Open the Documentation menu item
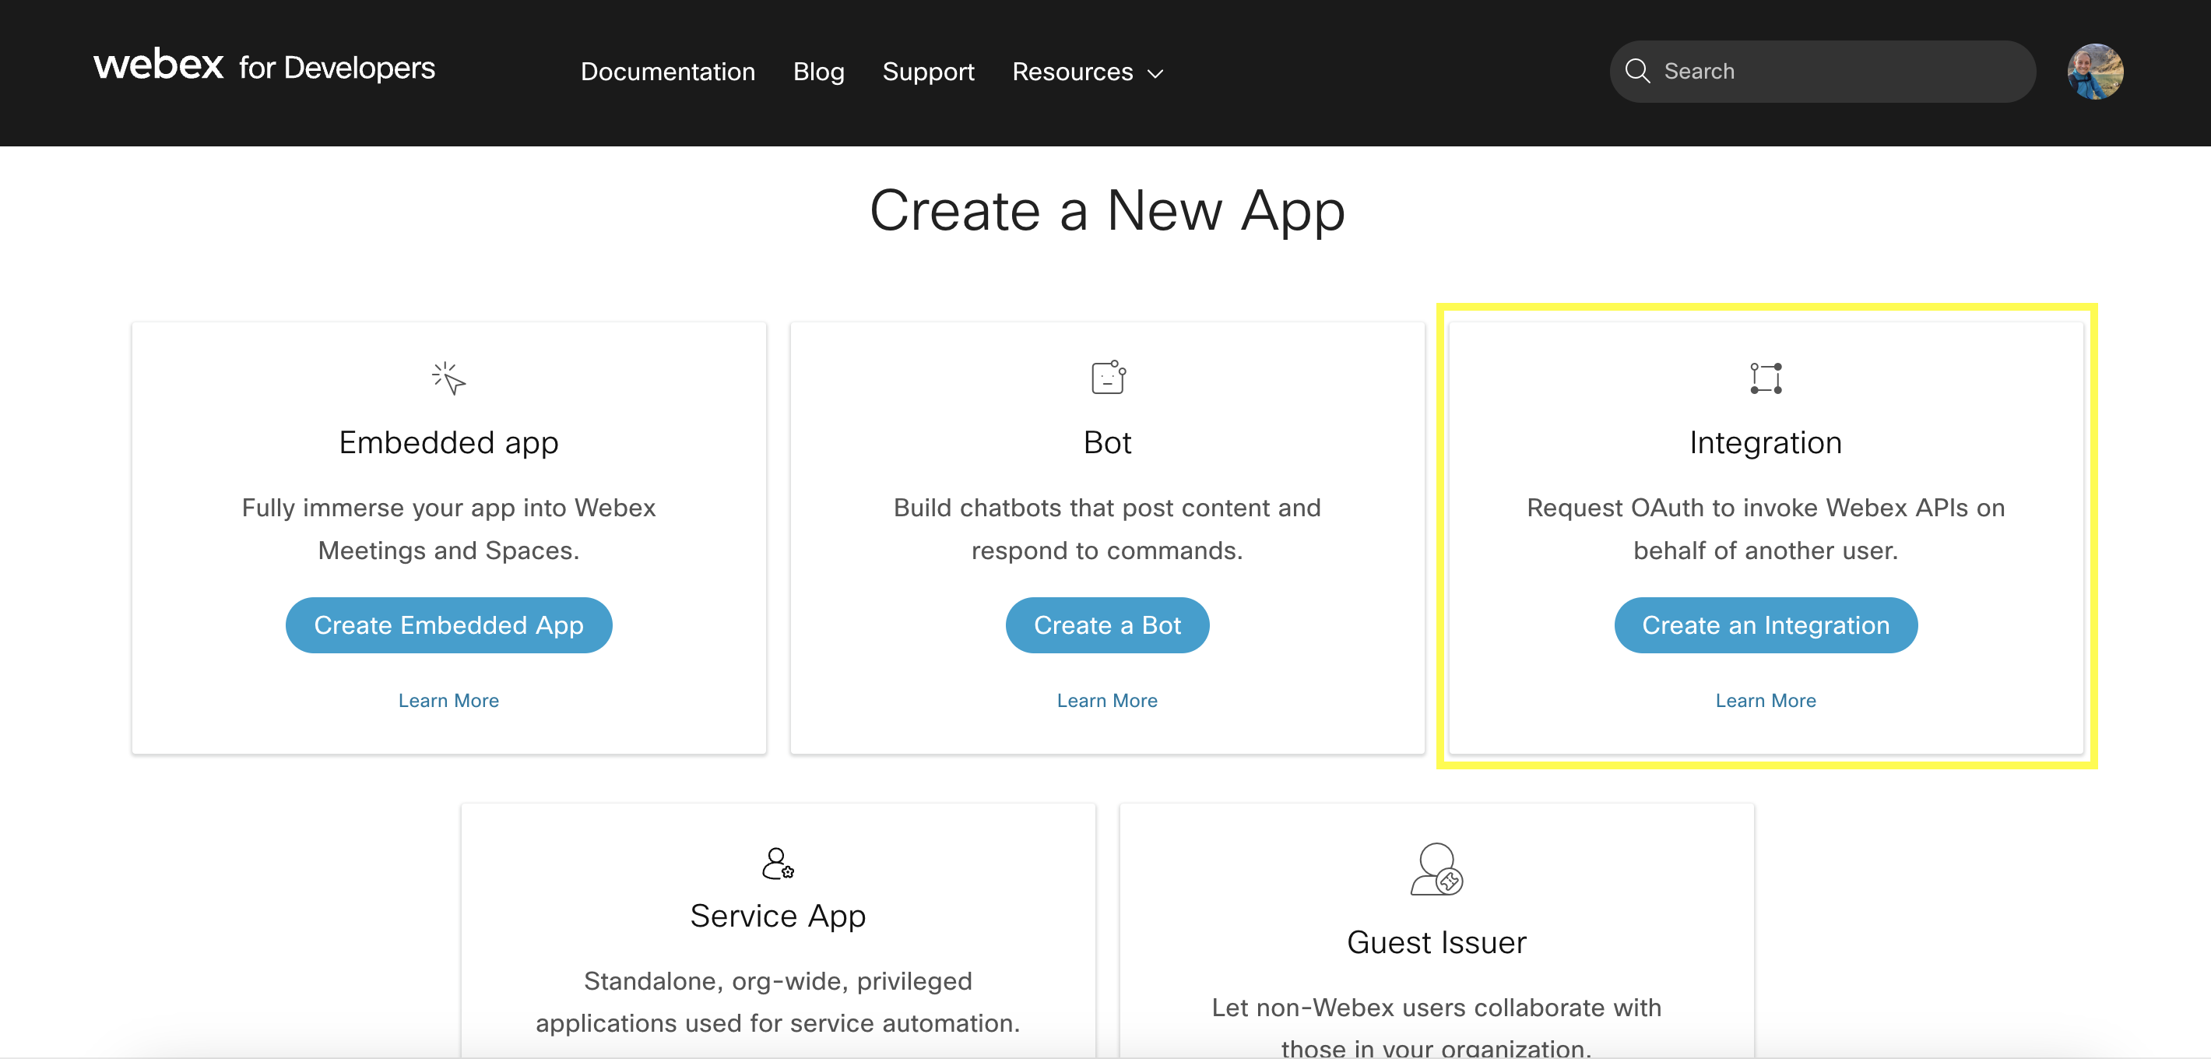 [x=668, y=72]
